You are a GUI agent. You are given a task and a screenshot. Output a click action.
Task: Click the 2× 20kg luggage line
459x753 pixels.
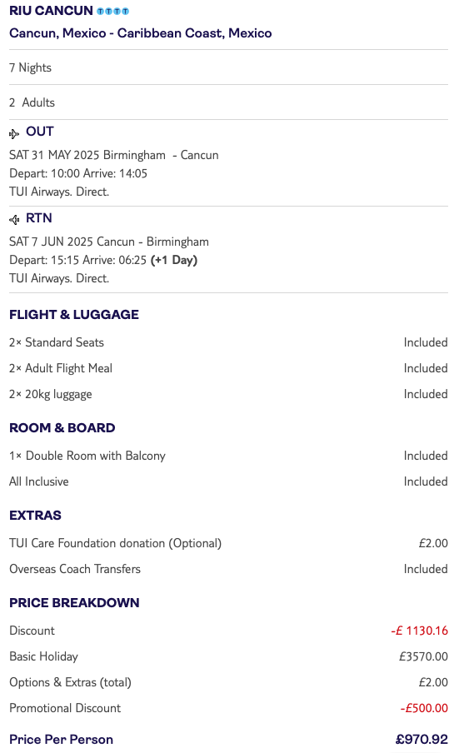pos(228,394)
